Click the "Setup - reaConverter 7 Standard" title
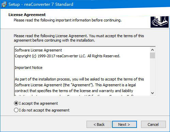The width and height of the screenshot is (170, 132). click(x=41, y=4)
